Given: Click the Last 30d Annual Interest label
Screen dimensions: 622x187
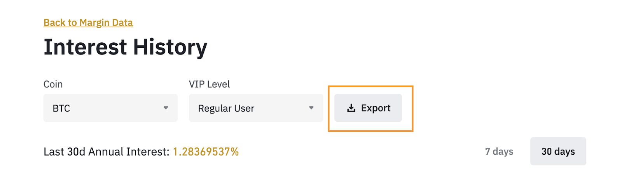Looking at the screenshot, I should [106, 152].
